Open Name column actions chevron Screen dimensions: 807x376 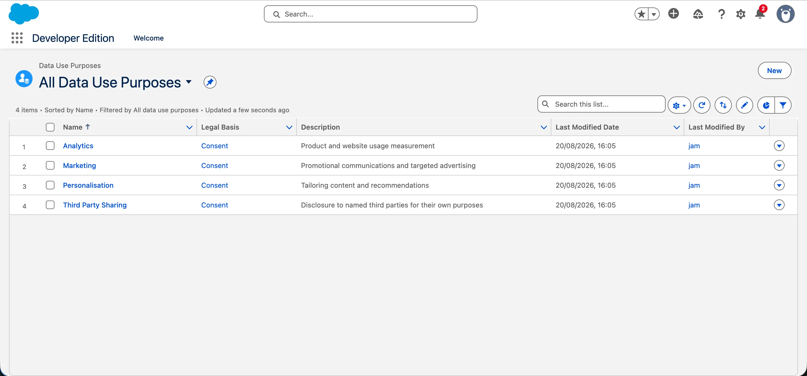pos(189,127)
